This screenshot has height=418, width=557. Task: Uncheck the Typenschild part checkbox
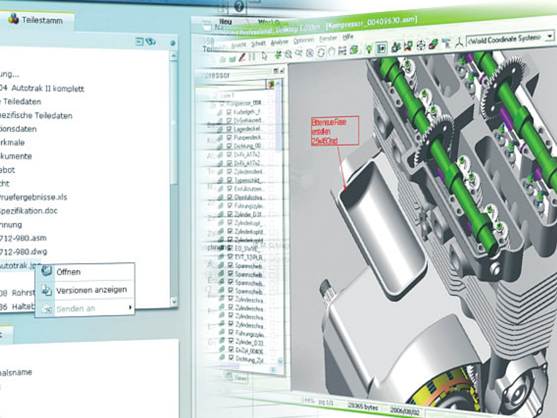[x=230, y=180]
